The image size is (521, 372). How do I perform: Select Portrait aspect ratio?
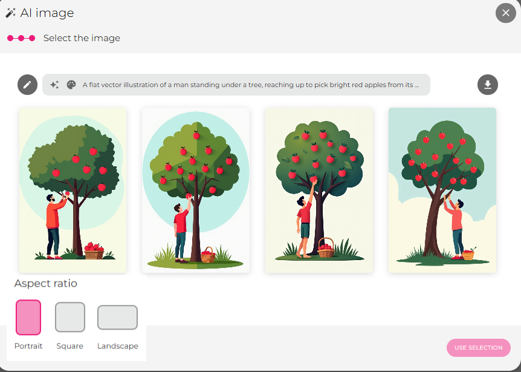coord(28,318)
